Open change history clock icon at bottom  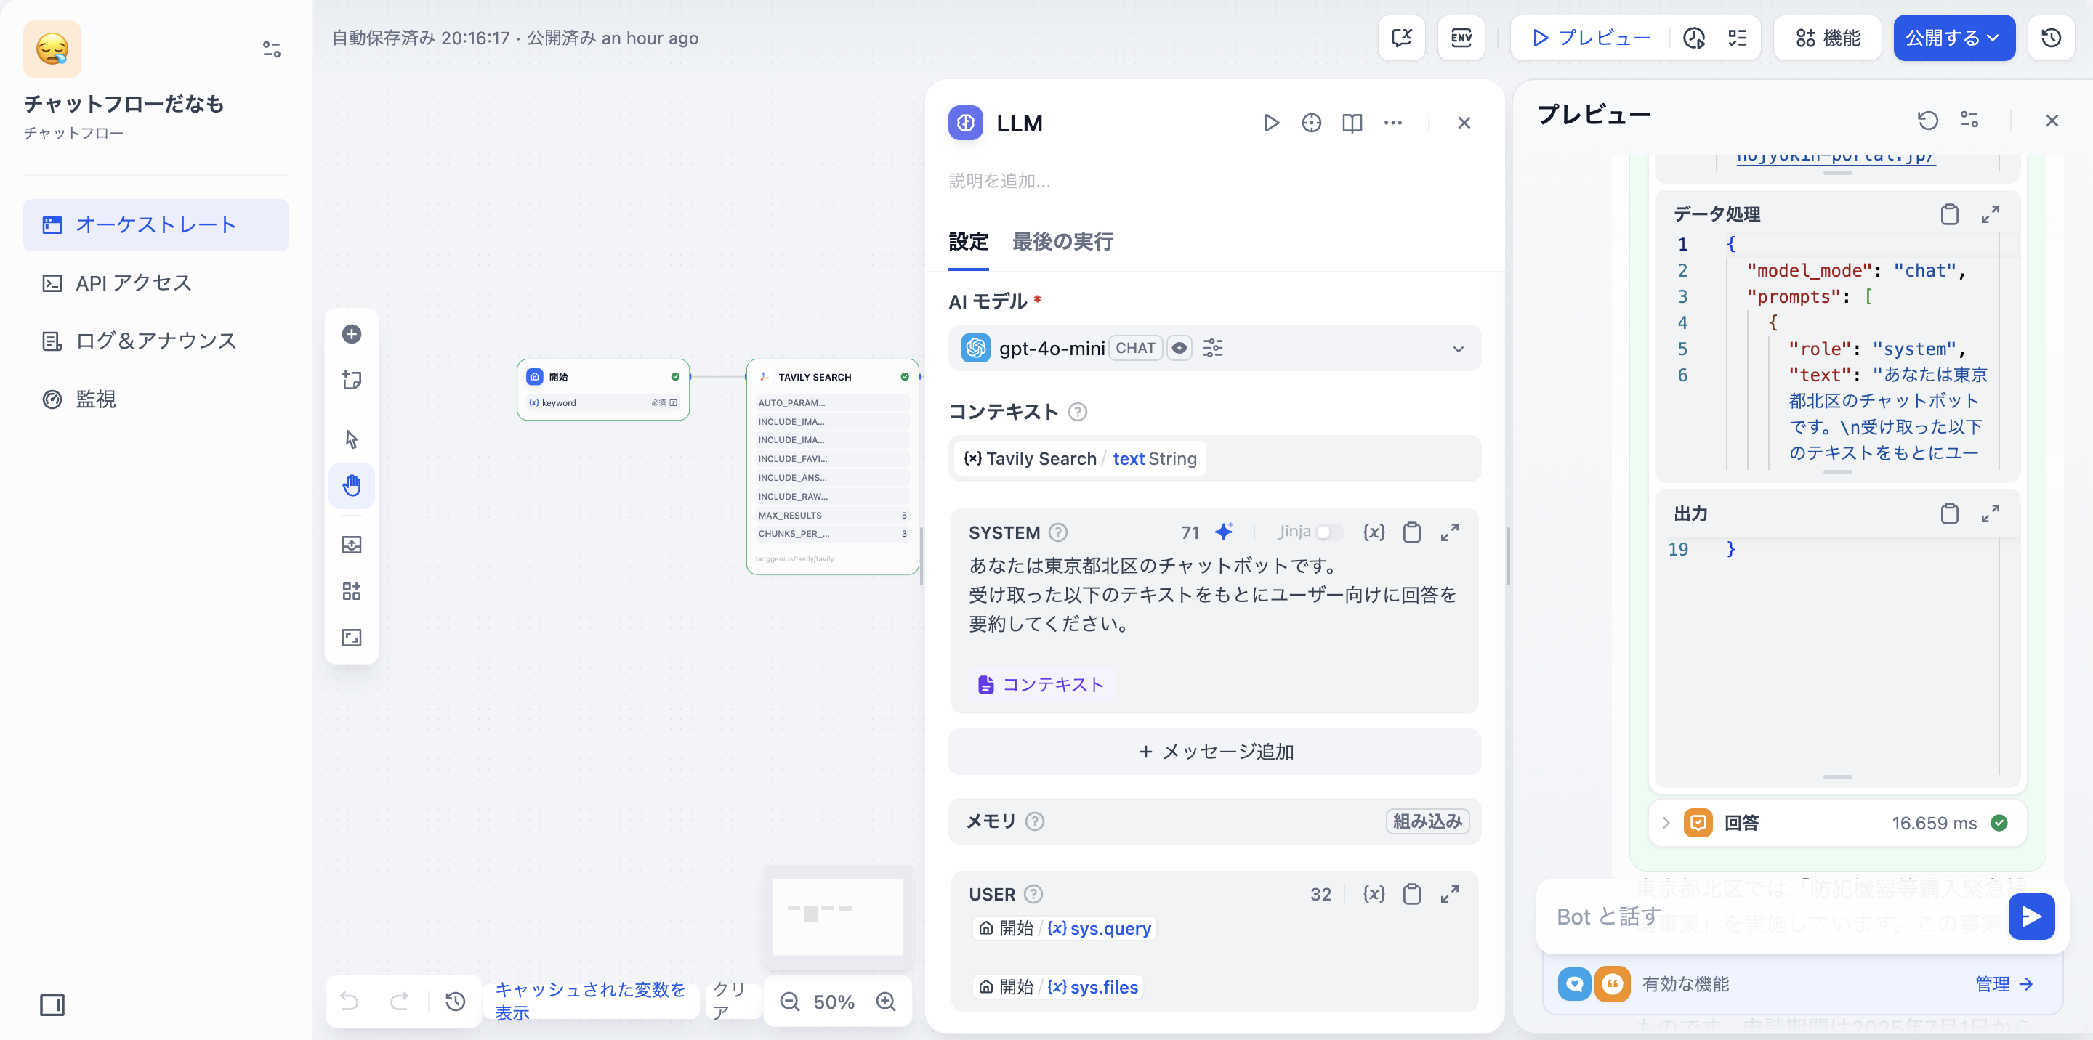click(456, 1001)
